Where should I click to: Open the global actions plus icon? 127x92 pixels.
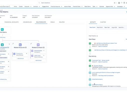[119, 3]
